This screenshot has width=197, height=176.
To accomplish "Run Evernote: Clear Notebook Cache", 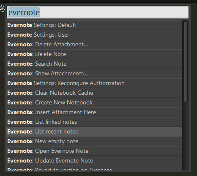I will coord(94,93).
